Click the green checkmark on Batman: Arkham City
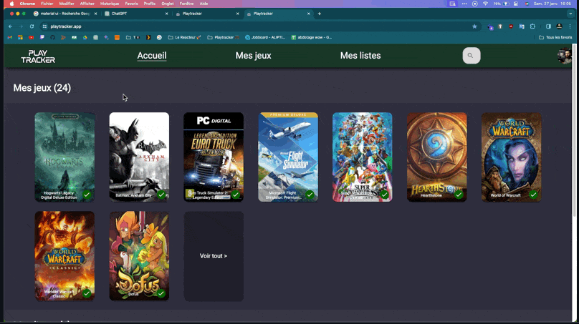This screenshot has width=579, height=324. (161, 195)
